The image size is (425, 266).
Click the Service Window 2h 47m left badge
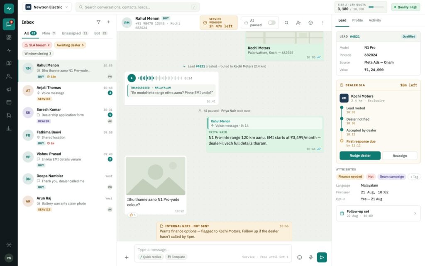218,22
